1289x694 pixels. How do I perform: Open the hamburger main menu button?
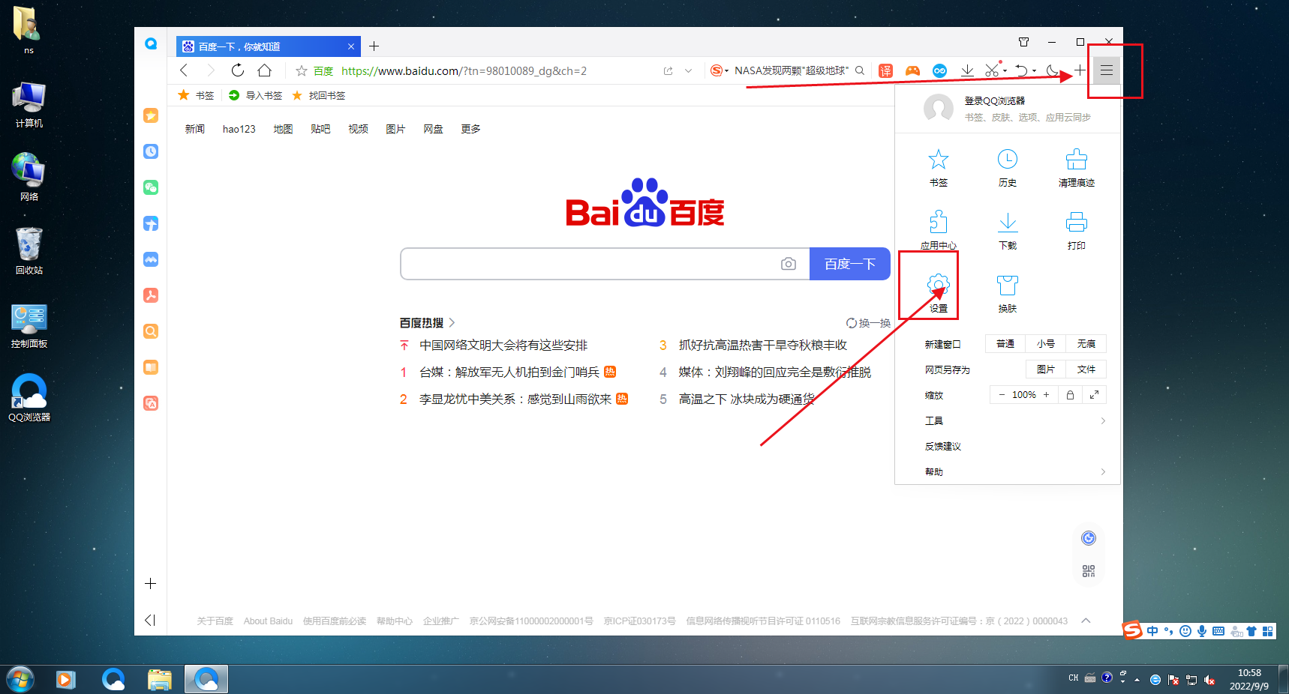1106,70
